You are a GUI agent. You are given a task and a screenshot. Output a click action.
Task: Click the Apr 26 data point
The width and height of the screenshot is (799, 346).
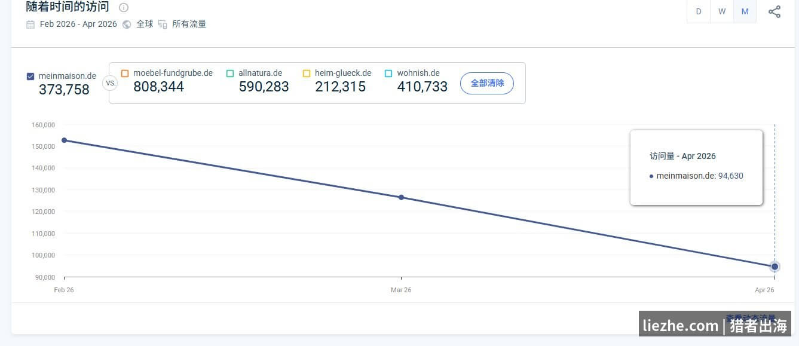click(x=774, y=267)
